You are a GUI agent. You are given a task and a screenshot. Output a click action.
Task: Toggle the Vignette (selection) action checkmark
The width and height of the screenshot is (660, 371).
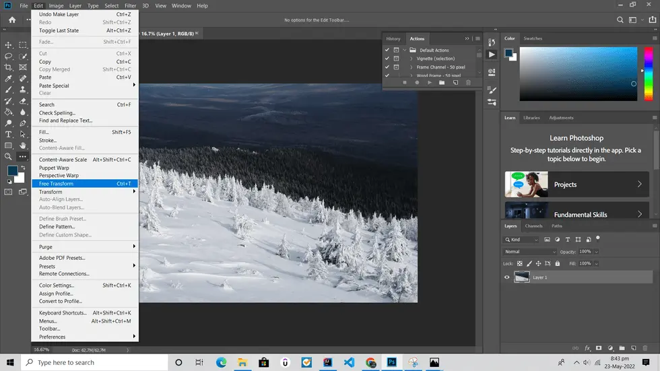(387, 59)
